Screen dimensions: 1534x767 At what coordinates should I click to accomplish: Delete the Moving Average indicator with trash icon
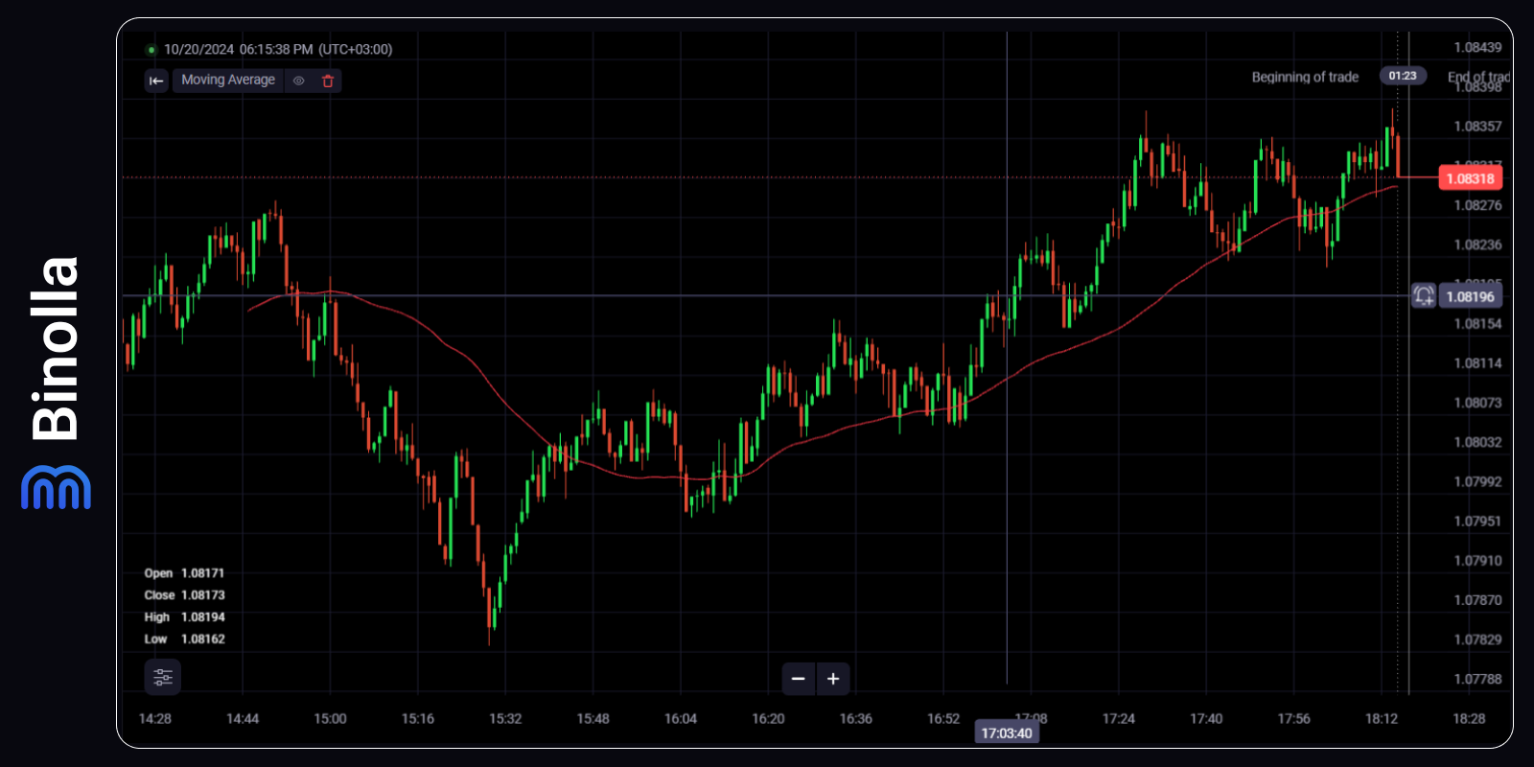click(x=328, y=81)
